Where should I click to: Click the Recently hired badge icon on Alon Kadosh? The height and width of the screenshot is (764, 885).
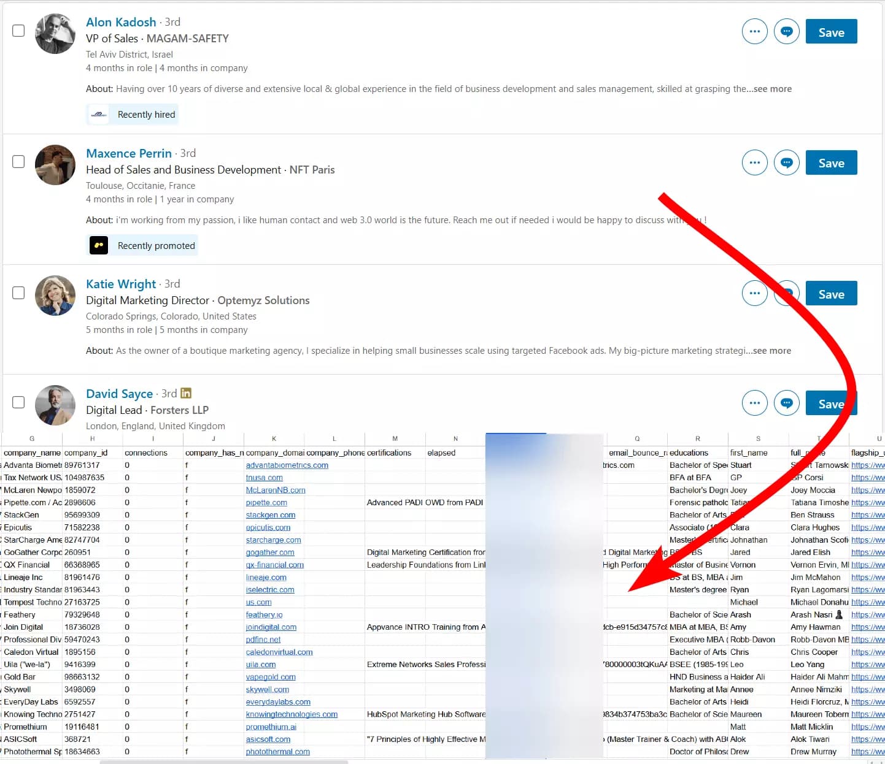click(x=98, y=114)
